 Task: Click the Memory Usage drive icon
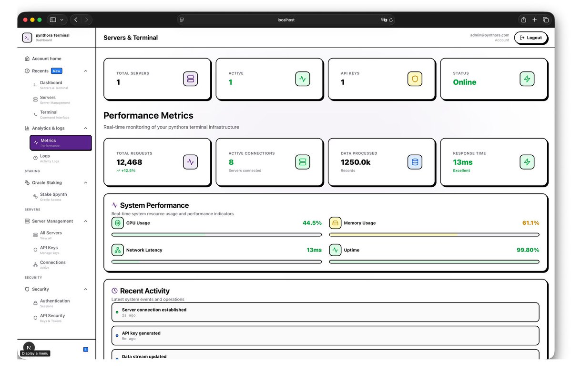click(x=335, y=223)
